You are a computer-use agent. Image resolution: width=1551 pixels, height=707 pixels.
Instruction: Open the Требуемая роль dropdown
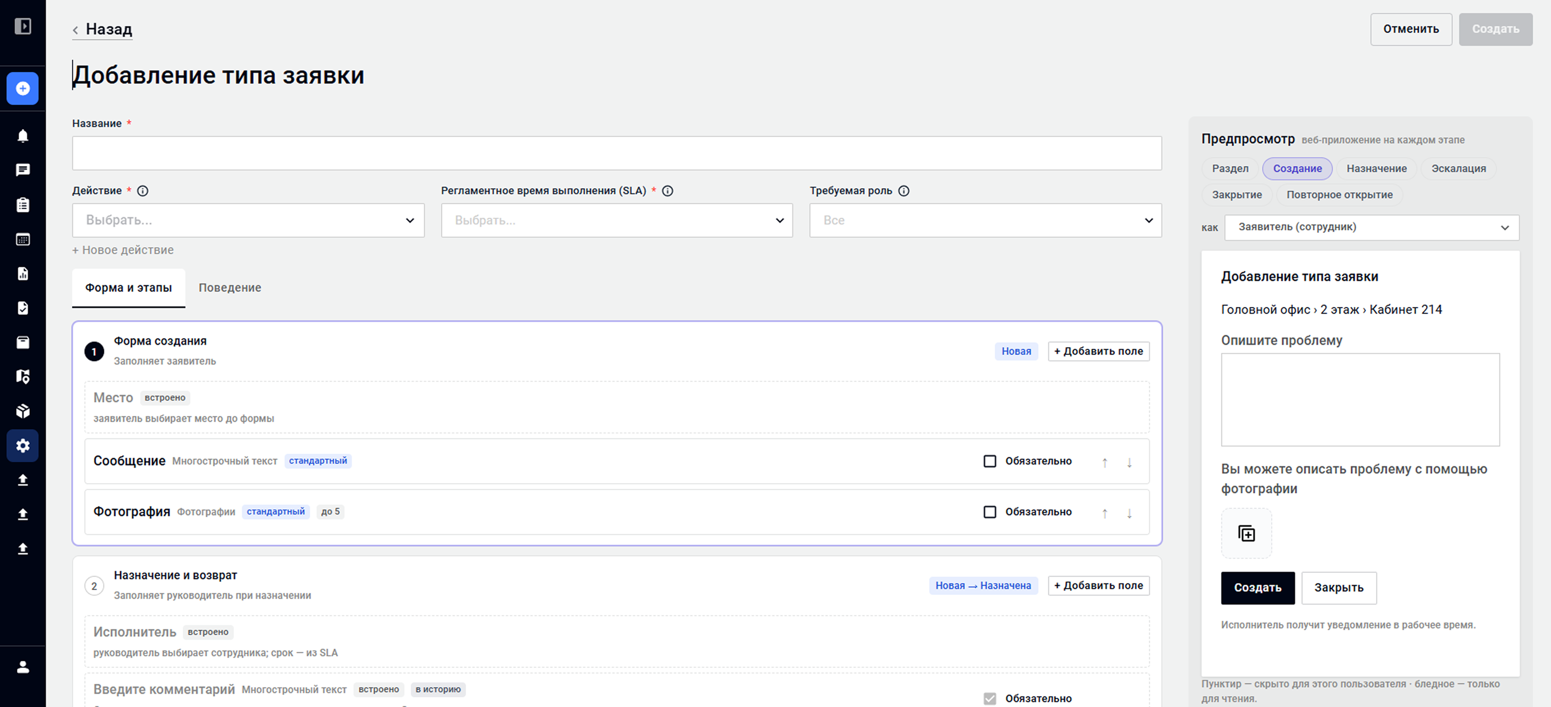tap(985, 220)
